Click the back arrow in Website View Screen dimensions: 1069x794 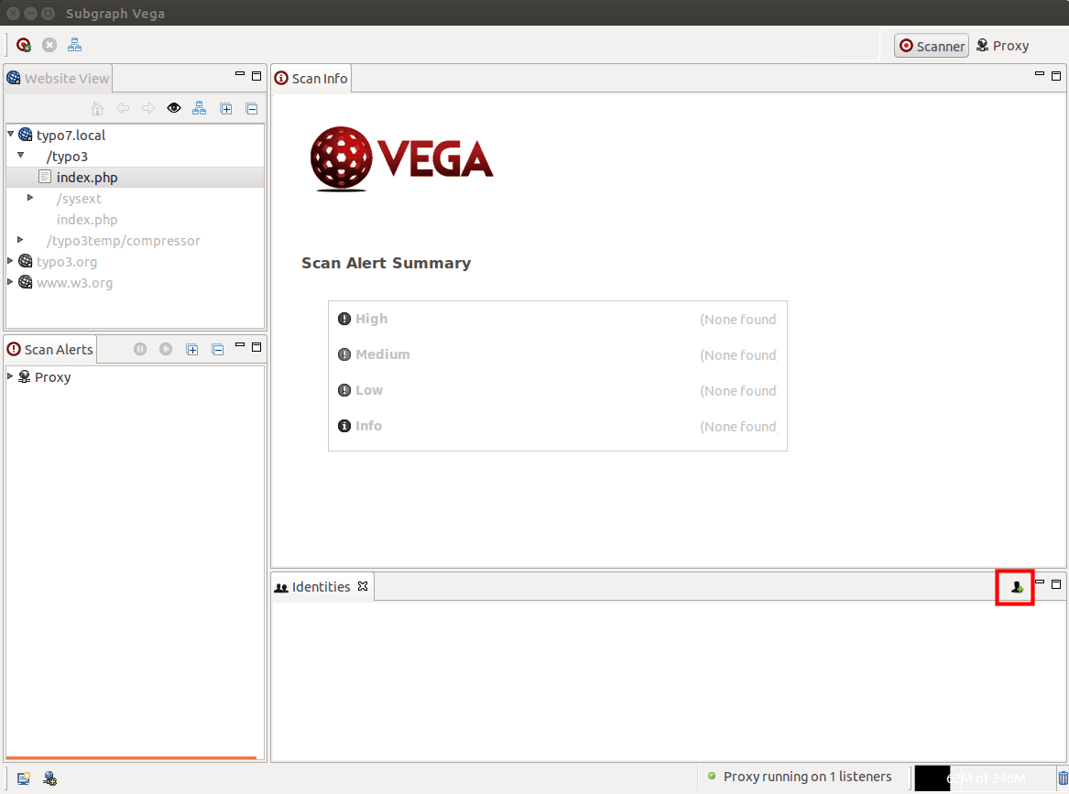click(123, 108)
